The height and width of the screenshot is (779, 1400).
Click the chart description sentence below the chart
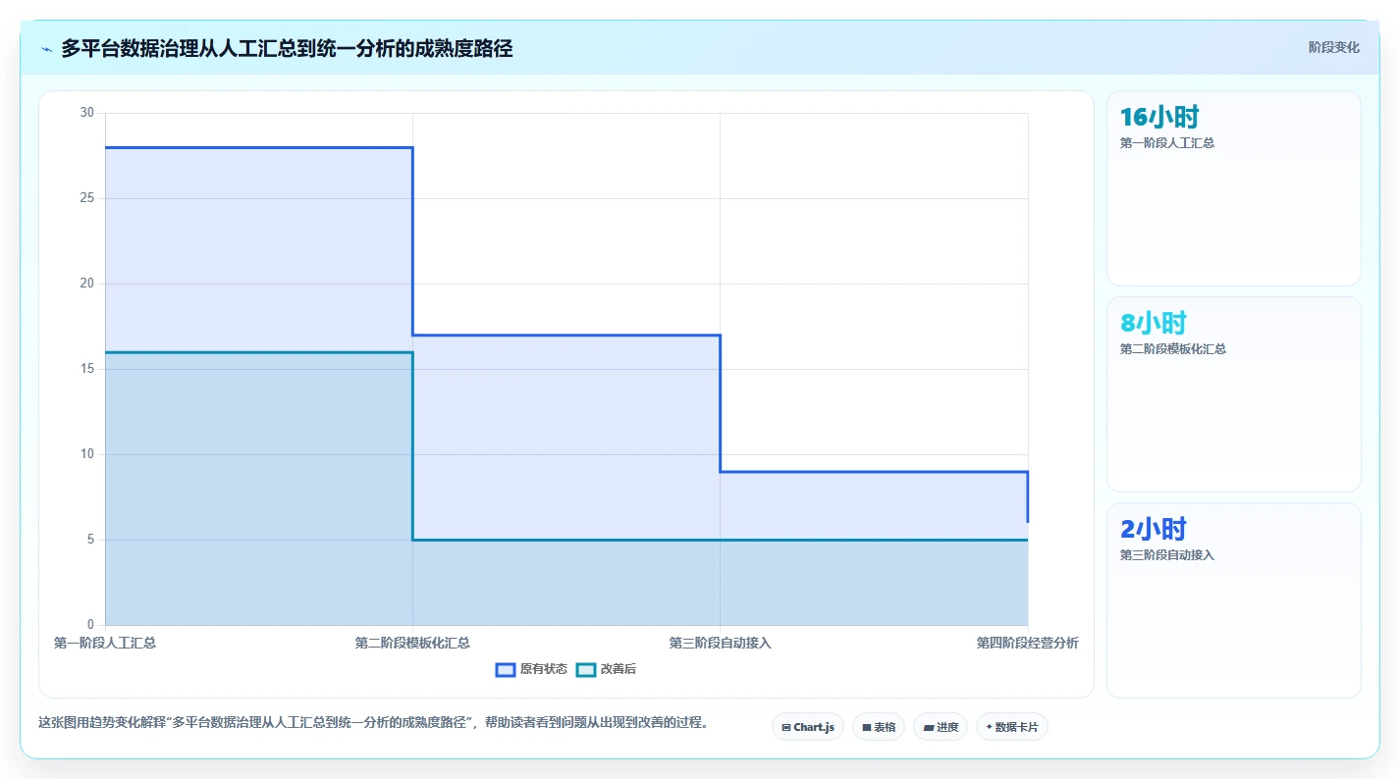pos(373,723)
